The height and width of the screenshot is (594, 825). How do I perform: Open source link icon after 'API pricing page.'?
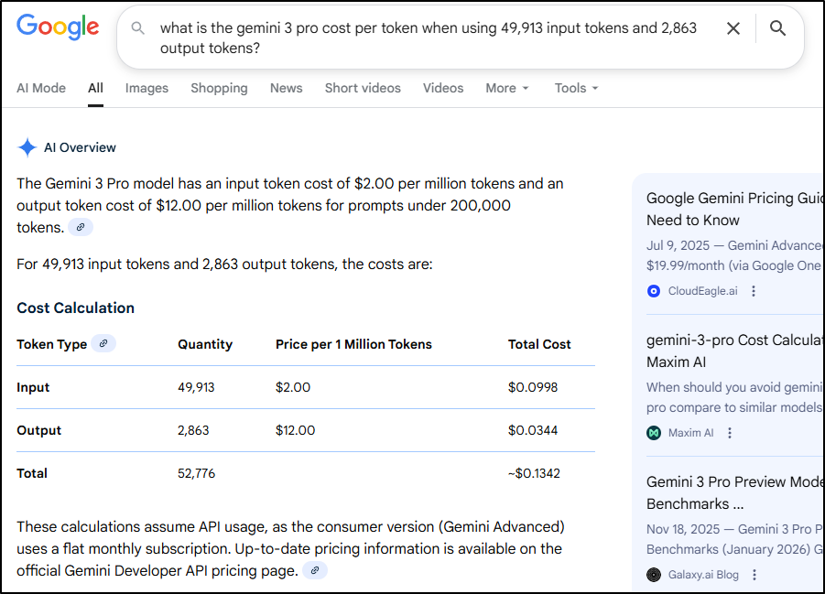tap(315, 570)
